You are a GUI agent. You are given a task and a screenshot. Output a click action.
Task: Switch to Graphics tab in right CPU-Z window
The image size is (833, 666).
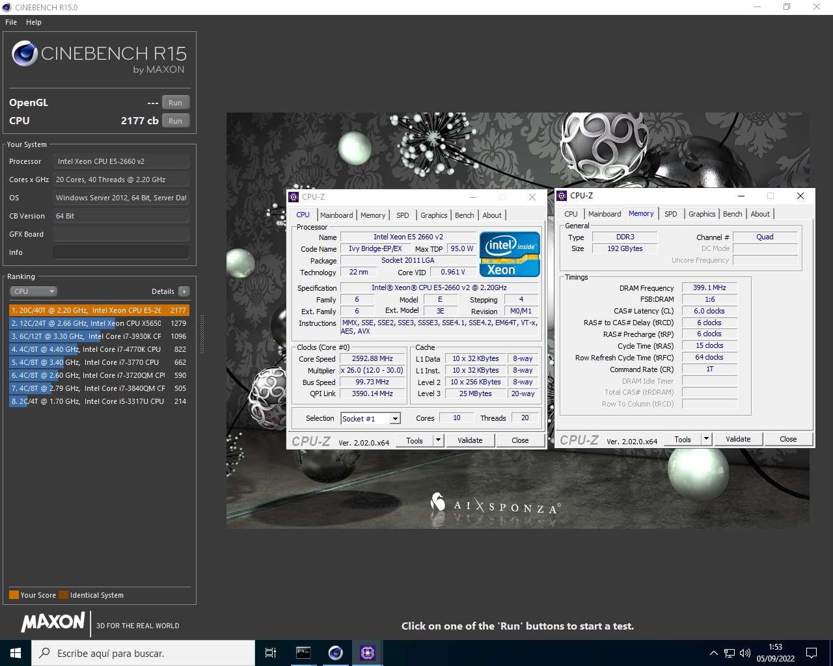click(x=702, y=214)
